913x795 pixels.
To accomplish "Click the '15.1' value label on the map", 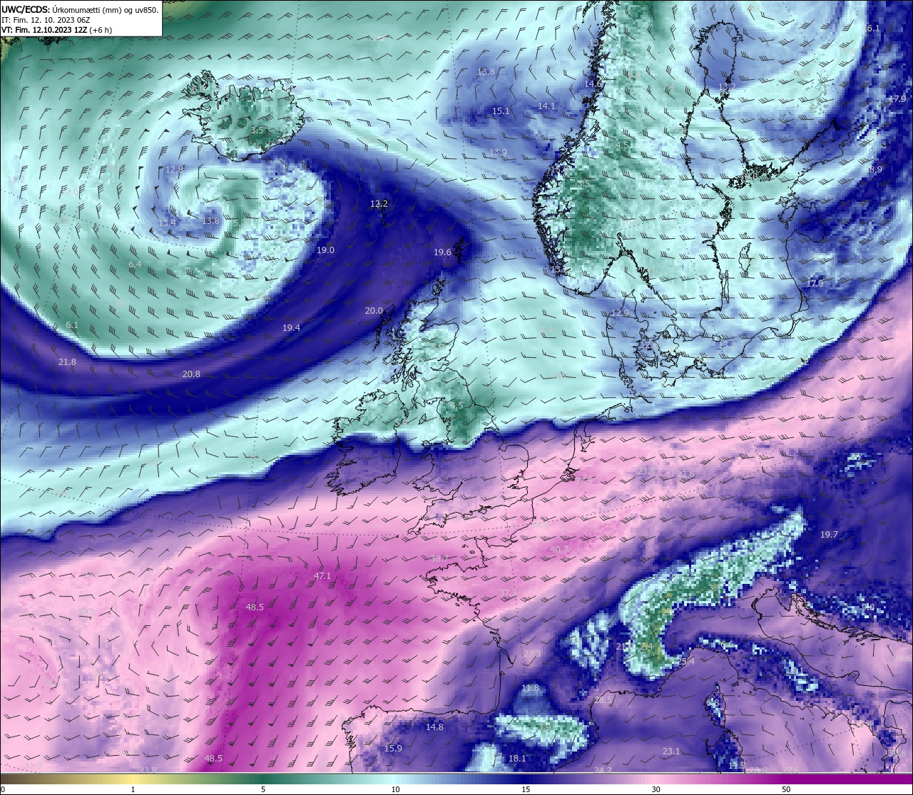I will (501, 111).
